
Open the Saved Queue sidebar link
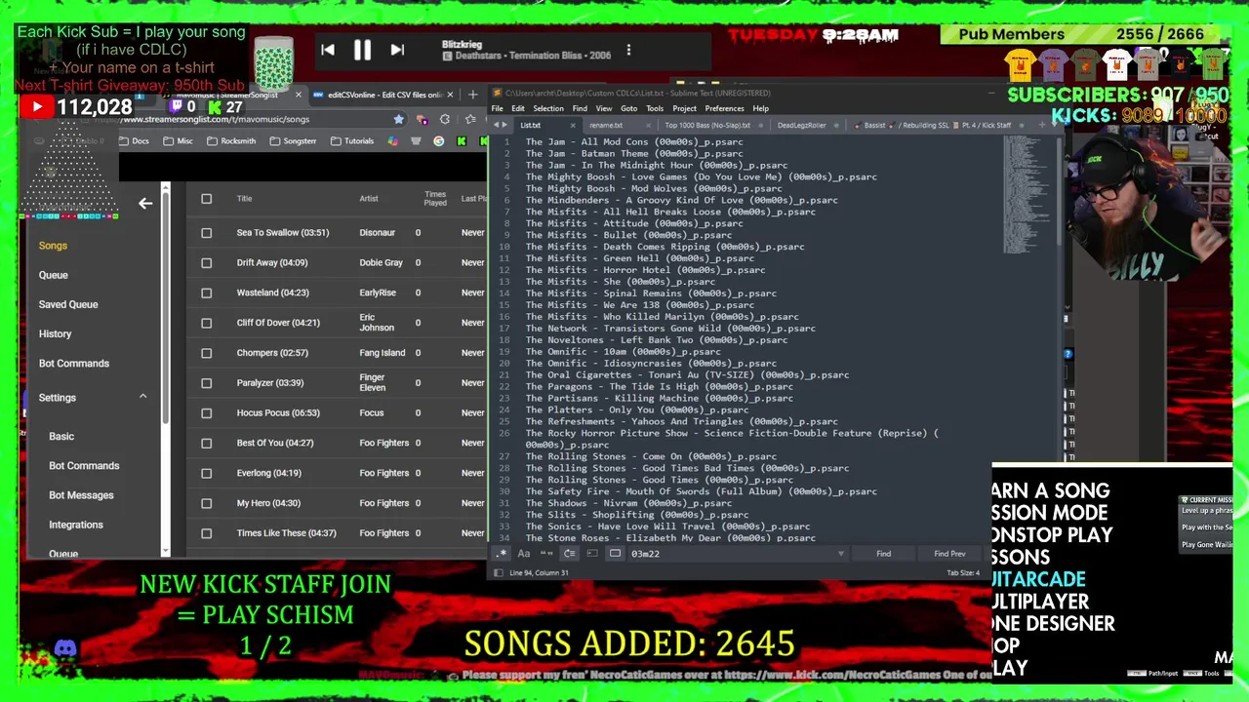68,304
